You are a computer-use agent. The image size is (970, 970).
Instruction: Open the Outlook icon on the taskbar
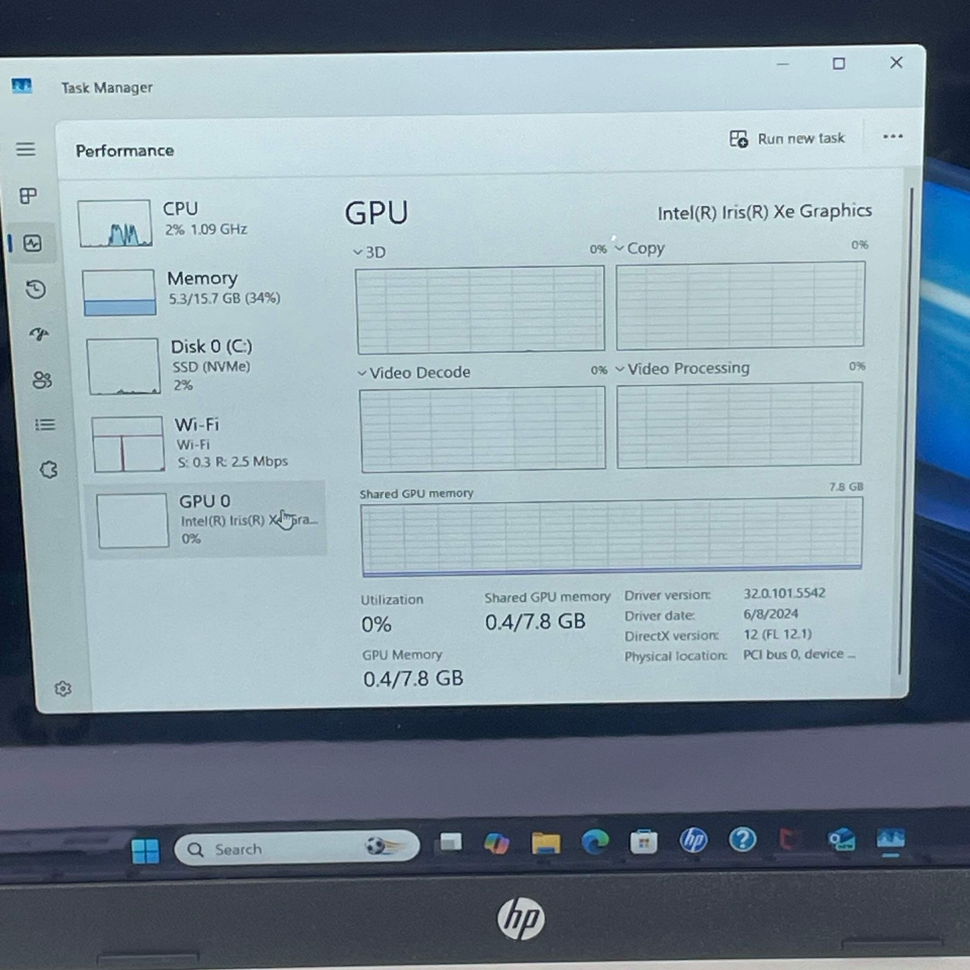(841, 840)
